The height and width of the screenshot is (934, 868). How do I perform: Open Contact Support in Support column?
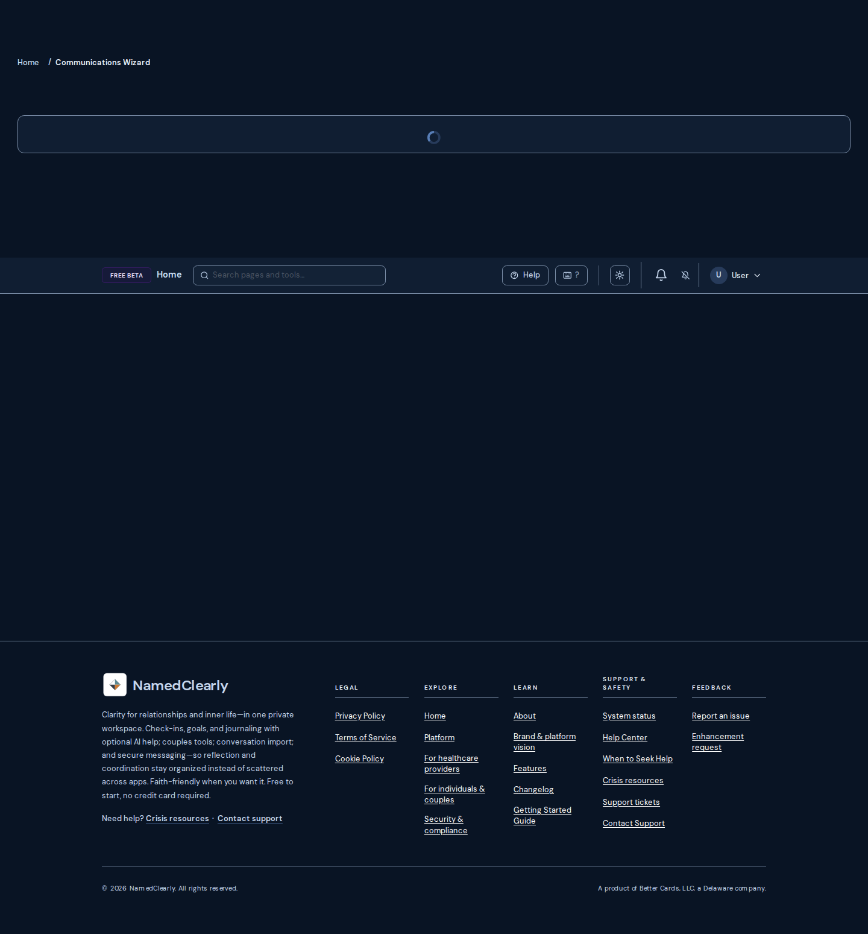[x=634, y=823]
